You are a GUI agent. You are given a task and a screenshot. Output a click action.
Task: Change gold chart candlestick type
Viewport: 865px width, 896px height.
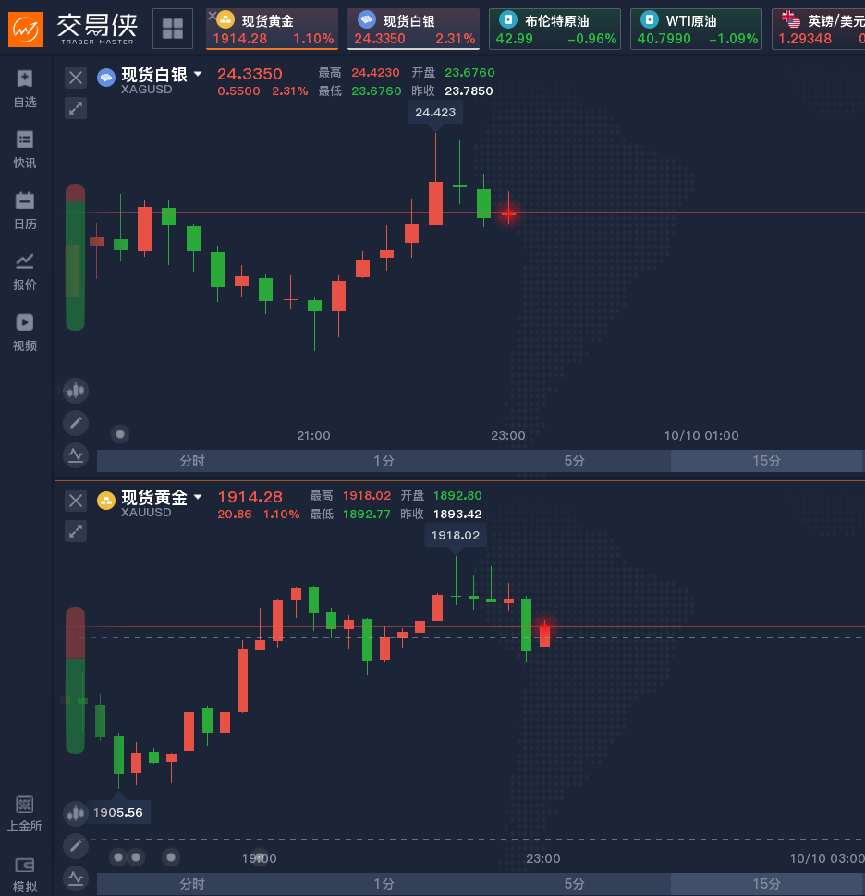(x=76, y=813)
